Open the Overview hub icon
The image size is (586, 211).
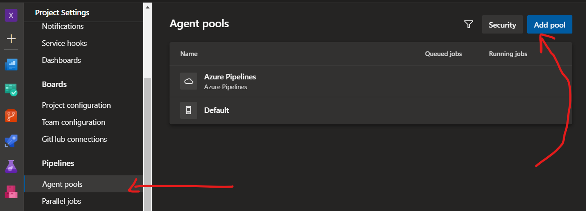11,65
